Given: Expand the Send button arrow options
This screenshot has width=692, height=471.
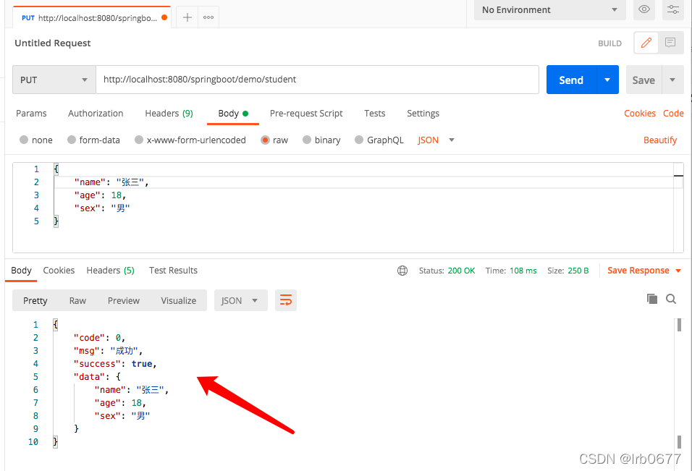Looking at the screenshot, I should click(x=607, y=80).
